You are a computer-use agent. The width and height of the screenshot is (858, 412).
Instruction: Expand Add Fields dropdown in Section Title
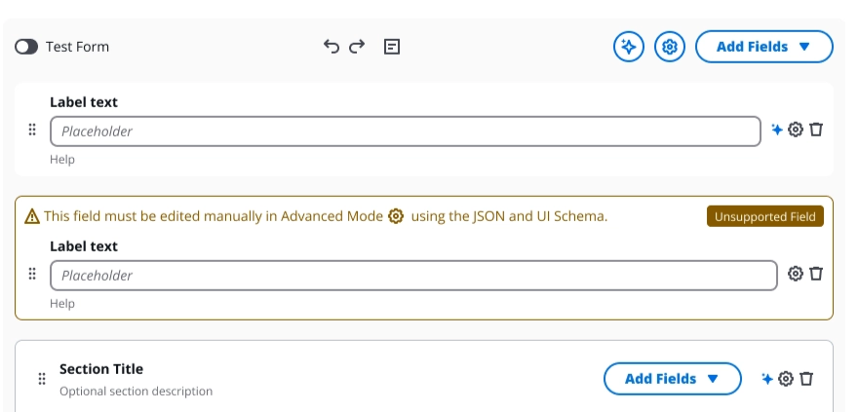tap(672, 379)
